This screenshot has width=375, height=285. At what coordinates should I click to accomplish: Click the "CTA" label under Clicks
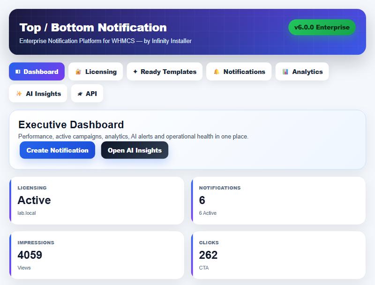(x=204, y=268)
